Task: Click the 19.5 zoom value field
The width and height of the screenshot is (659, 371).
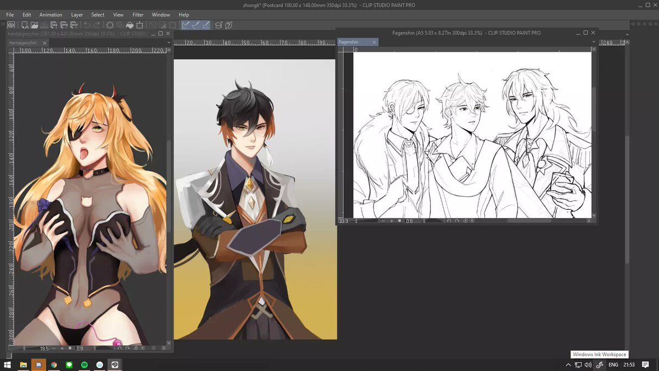Action: tap(44, 348)
